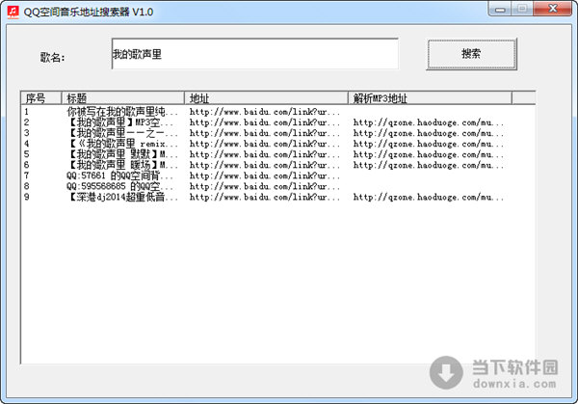This screenshot has height=404, width=578.
Task: Click the music note app icon in title bar
Action: coord(13,12)
